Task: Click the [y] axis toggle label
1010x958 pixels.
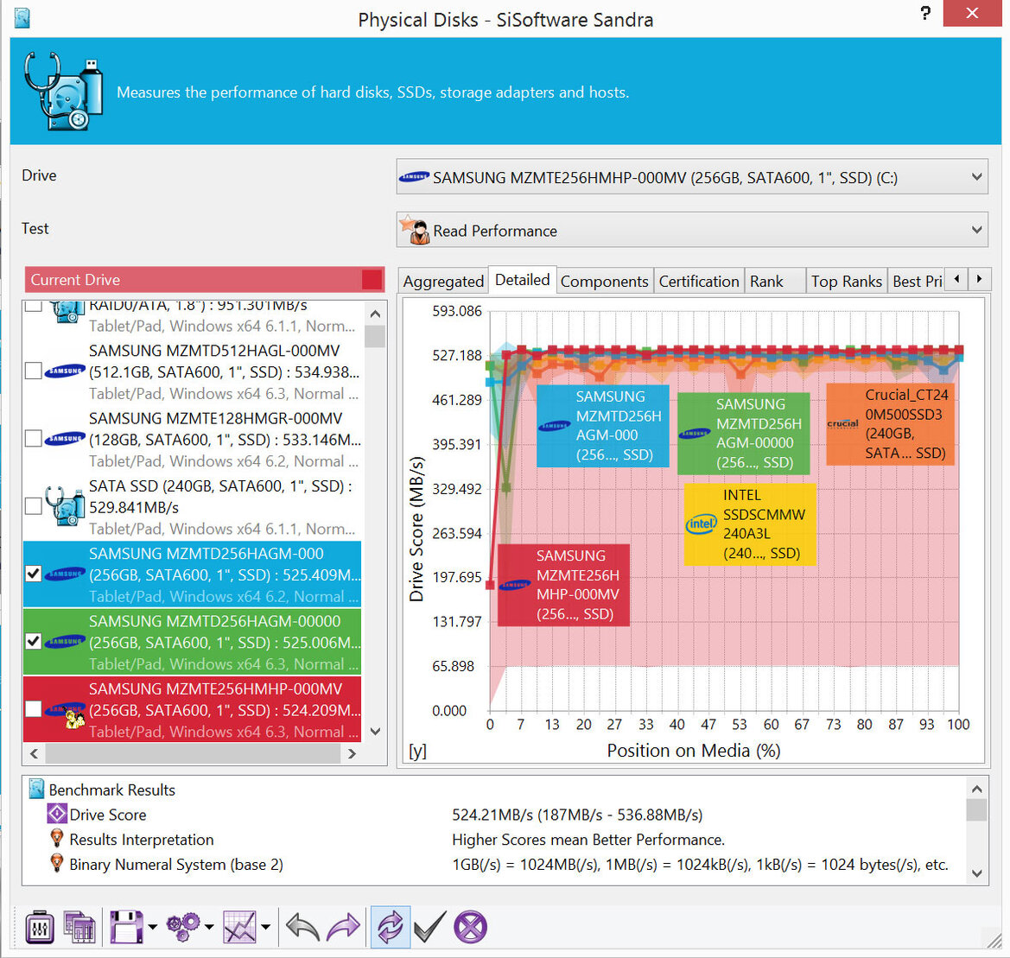Action: (x=417, y=752)
